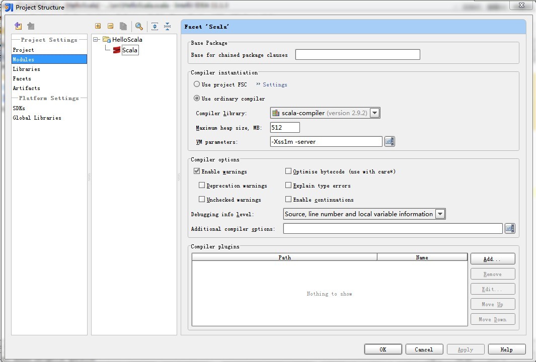Toggle Enable warnings checkbox
The width and height of the screenshot is (536, 362).
coord(197,171)
